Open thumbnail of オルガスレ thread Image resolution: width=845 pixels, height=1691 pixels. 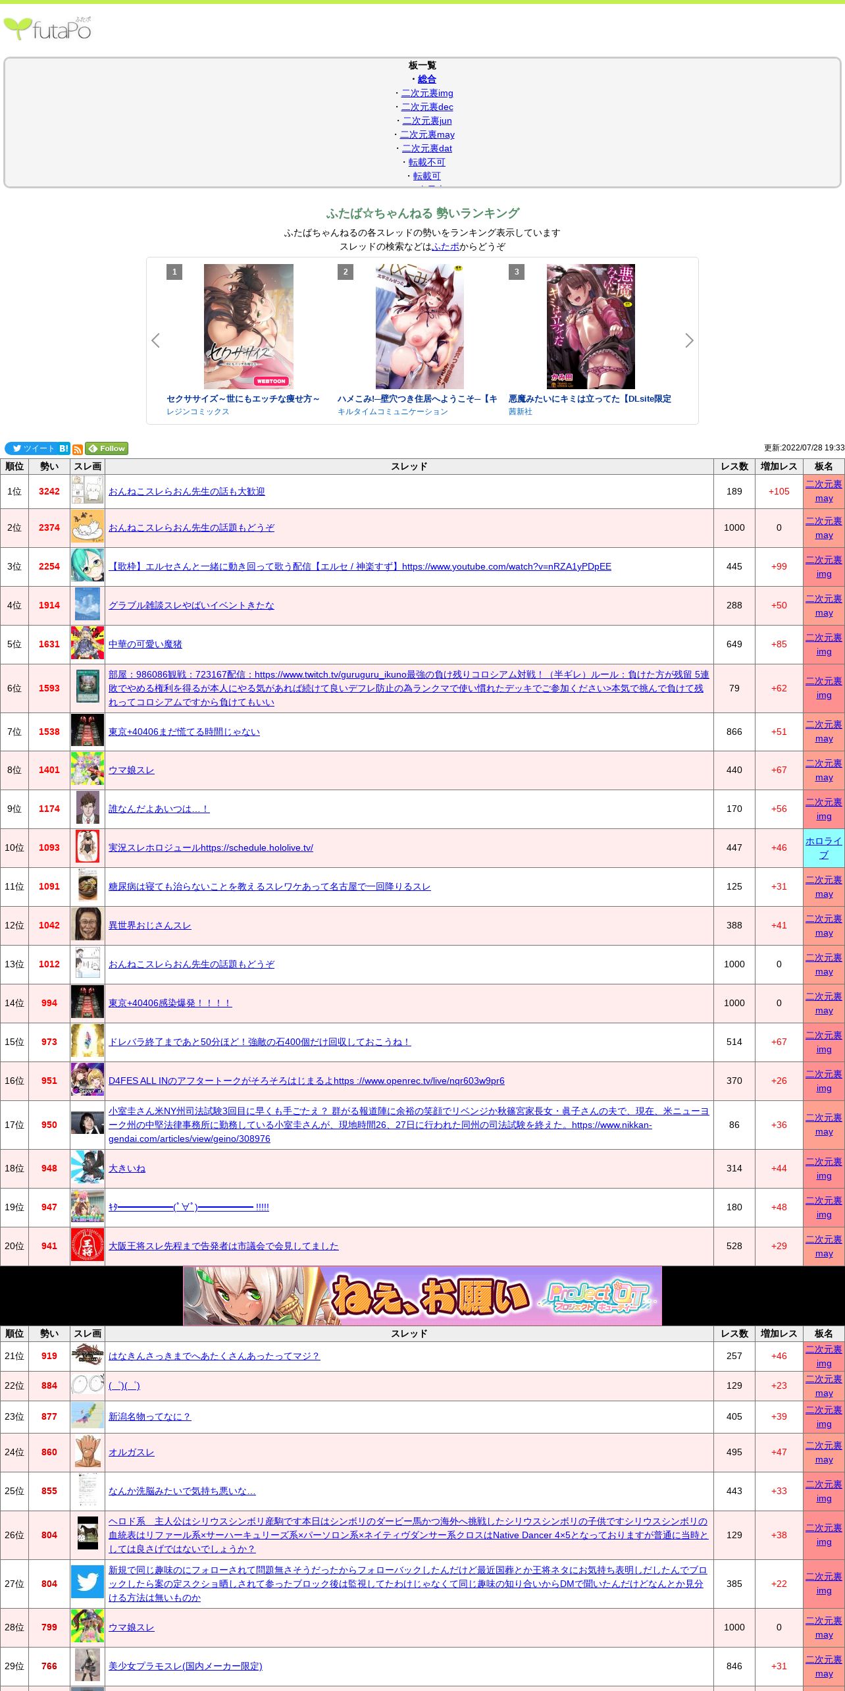click(88, 1452)
